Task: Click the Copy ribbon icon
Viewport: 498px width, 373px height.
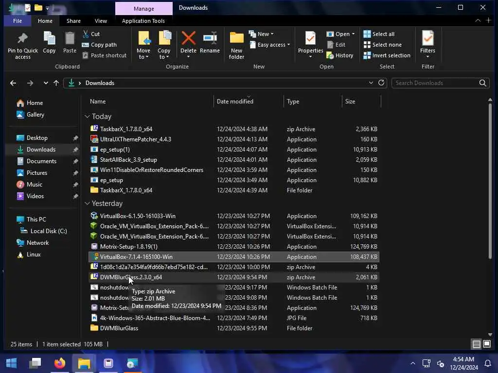Action: 49,39
